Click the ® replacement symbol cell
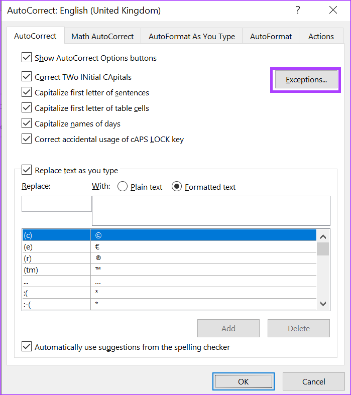The height and width of the screenshot is (395, 351). click(203, 258)
